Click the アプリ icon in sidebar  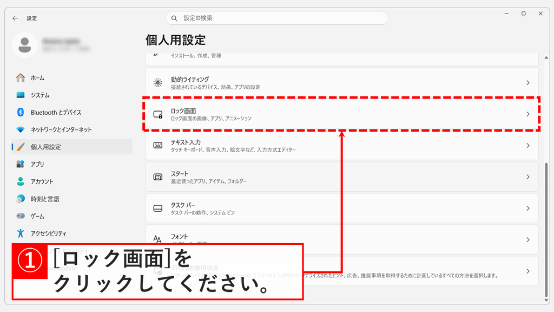tap(21, 164)
